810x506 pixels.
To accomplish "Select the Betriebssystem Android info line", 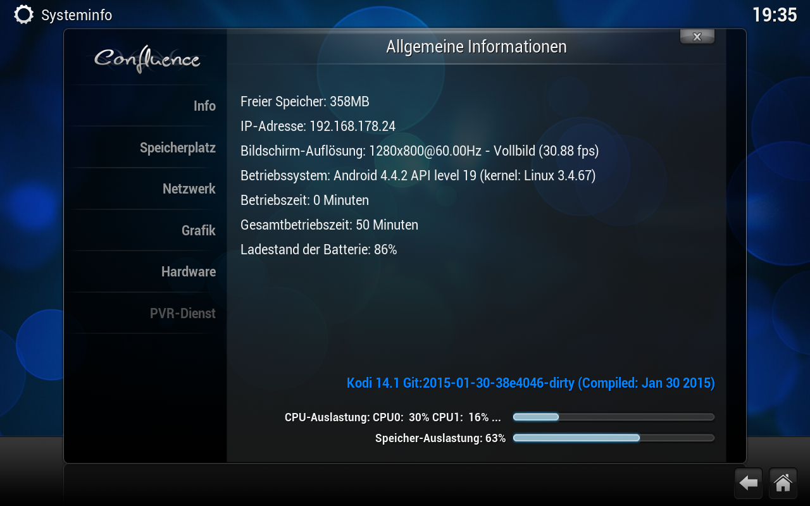I will pos(418,175).
